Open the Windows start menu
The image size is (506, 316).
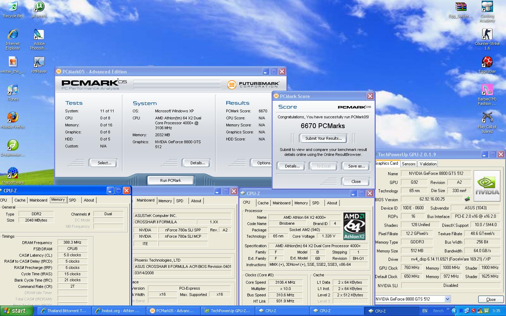[17, 311]
